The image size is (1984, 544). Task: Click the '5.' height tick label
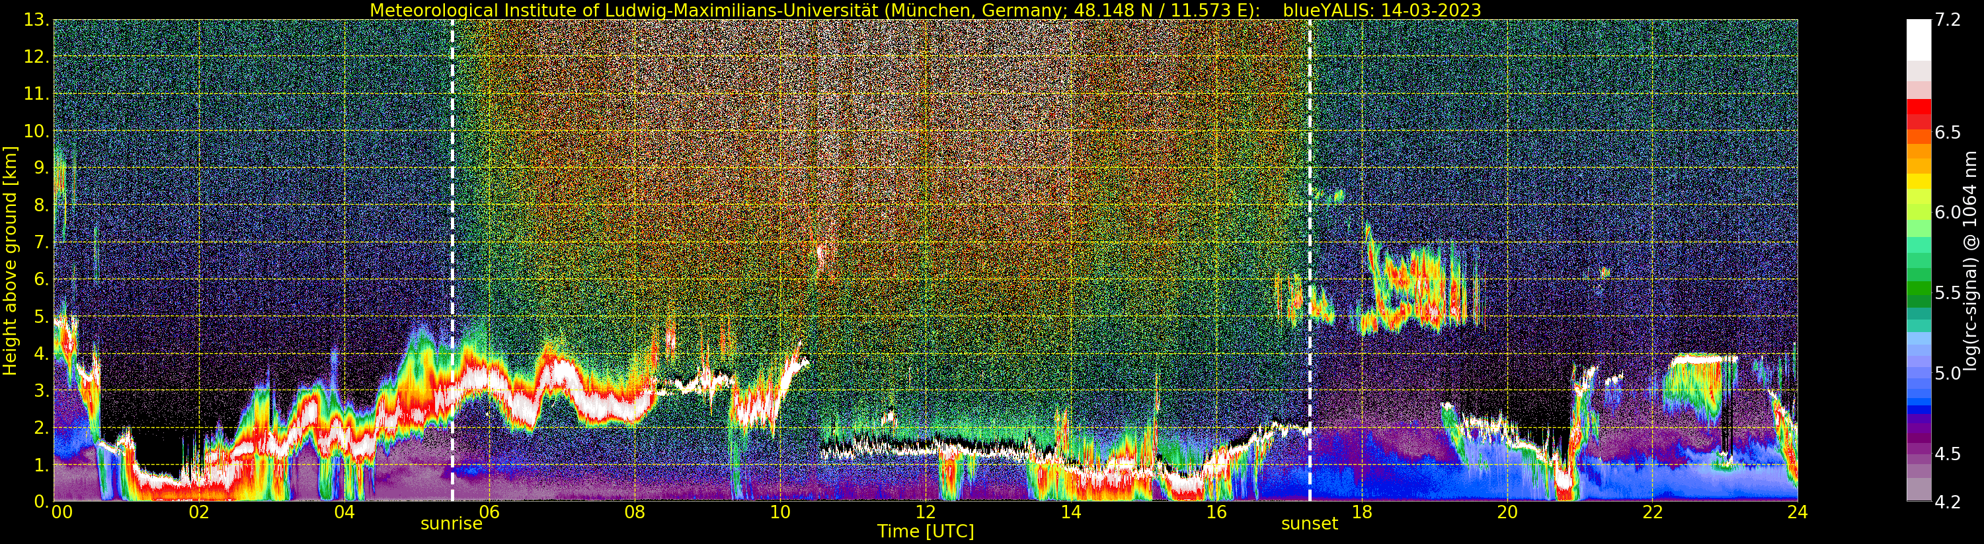tap(40, 316)
